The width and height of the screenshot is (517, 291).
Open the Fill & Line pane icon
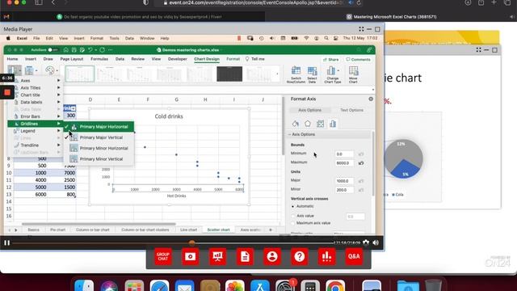click(296, 124)
